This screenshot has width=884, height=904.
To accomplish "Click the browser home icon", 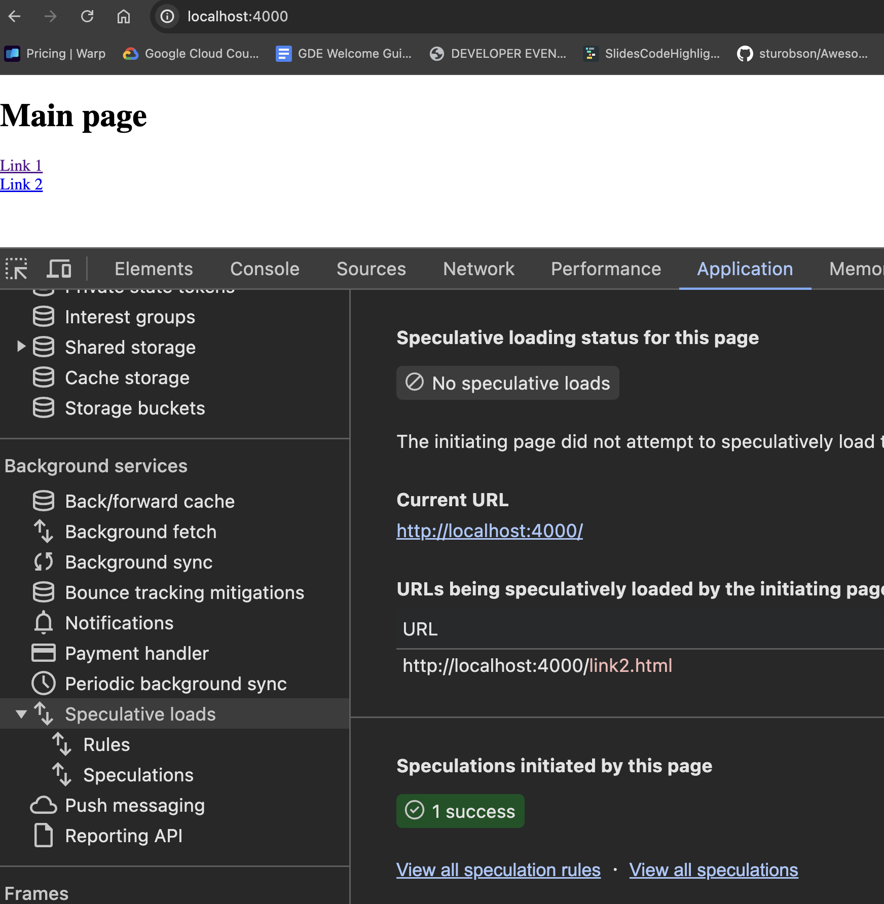I will tap(124, 17).
